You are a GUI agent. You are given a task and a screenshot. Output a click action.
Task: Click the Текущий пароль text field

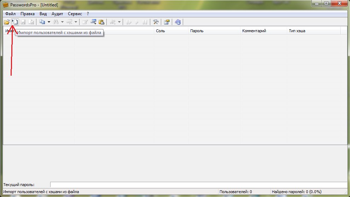(x=198, y=185)
